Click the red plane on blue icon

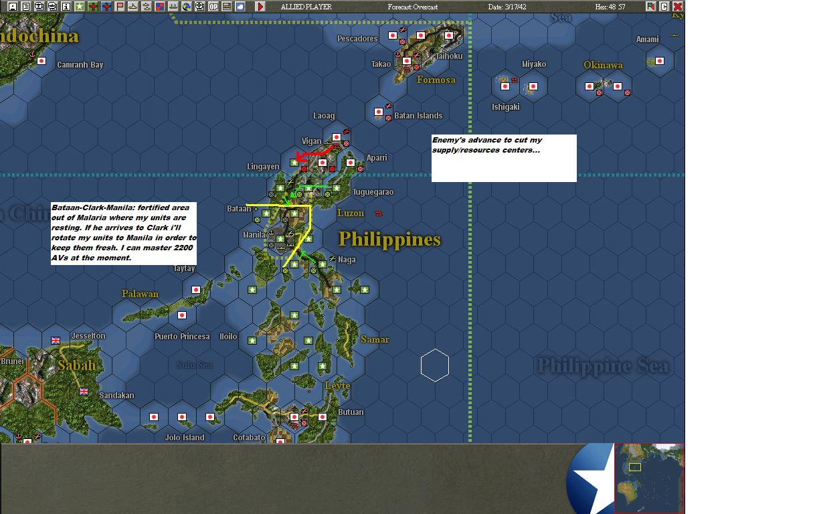point(106,6)
